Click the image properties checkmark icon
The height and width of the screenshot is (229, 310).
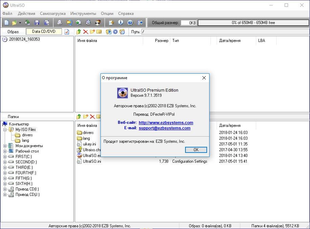67,31
